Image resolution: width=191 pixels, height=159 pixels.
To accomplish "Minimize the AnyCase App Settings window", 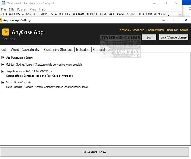I will point(164,20).
